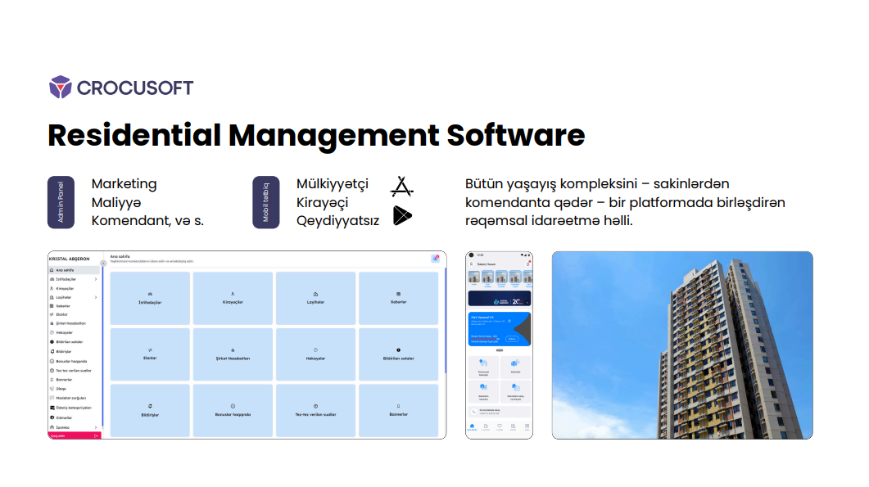Select Ana səhifə in the admin sidebar
The image size is (869, 487).
coord(64,271)
